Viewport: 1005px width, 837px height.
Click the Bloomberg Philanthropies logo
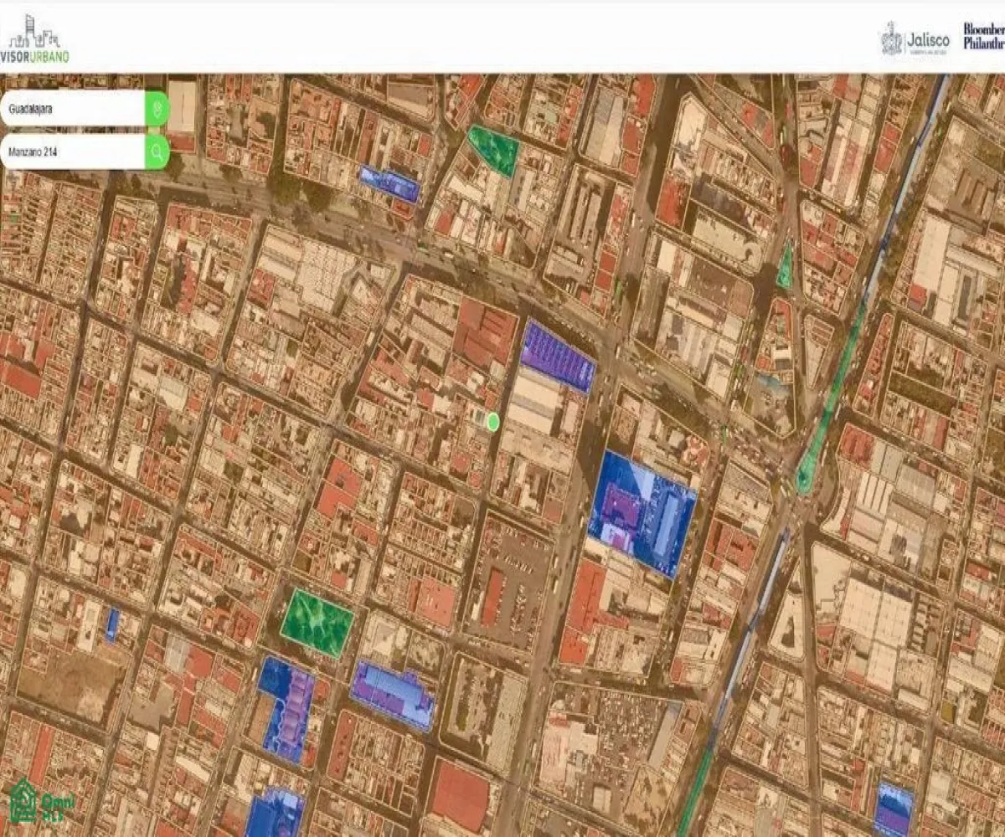[983, 37]
